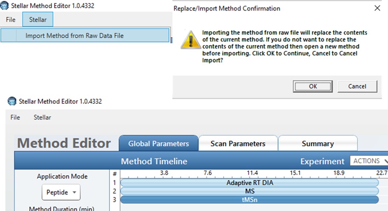Viewport: 388px width, 211px height.
Task: Click the Experiment header label
Action: point(322,161)
